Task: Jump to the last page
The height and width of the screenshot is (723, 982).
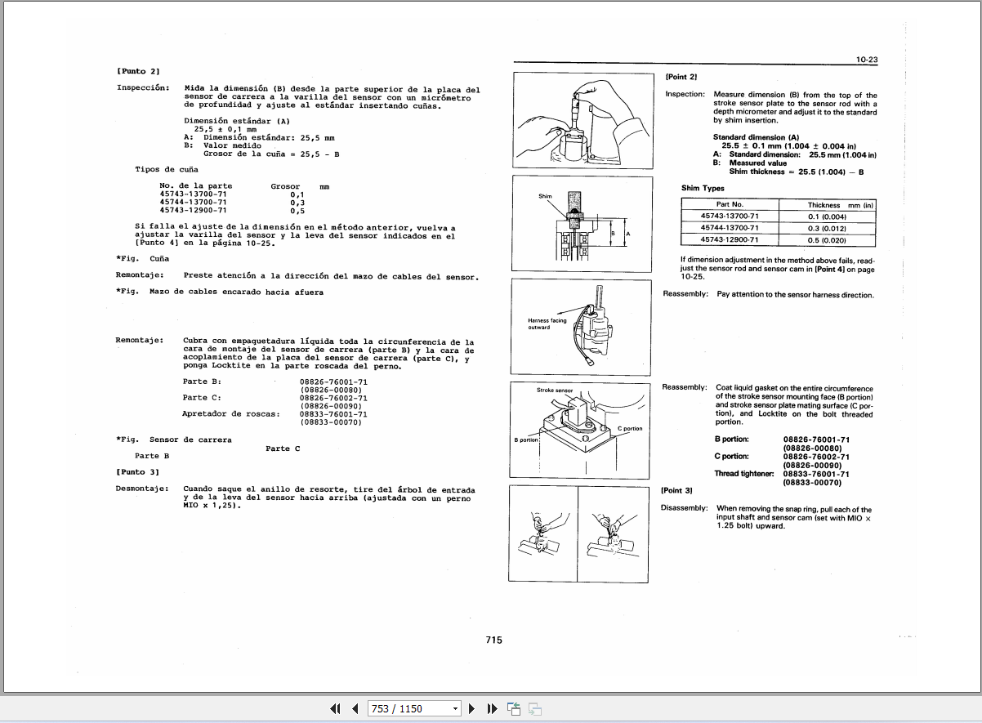Action: tap(492, 708)
